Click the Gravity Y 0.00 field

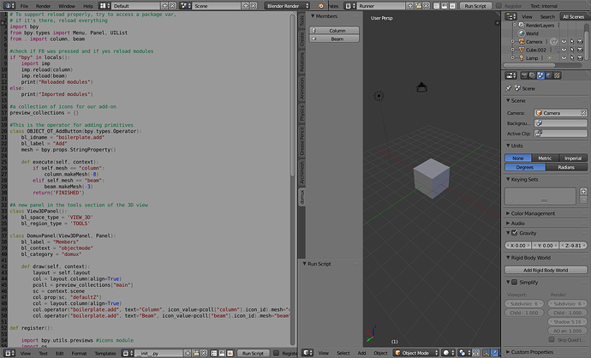[x=546, y=245]
